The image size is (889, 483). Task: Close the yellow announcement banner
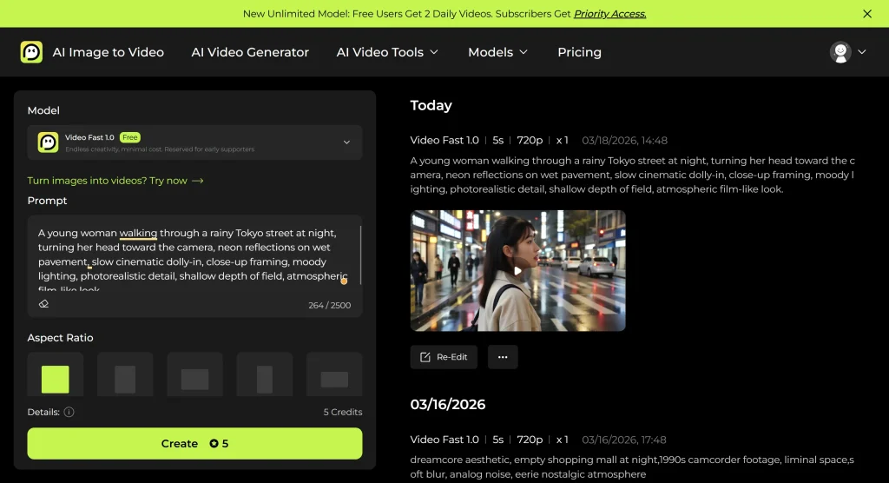tap(867, 14)
